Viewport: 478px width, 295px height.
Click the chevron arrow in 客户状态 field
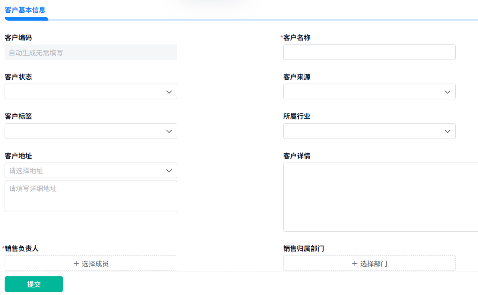tap(169, 92)
